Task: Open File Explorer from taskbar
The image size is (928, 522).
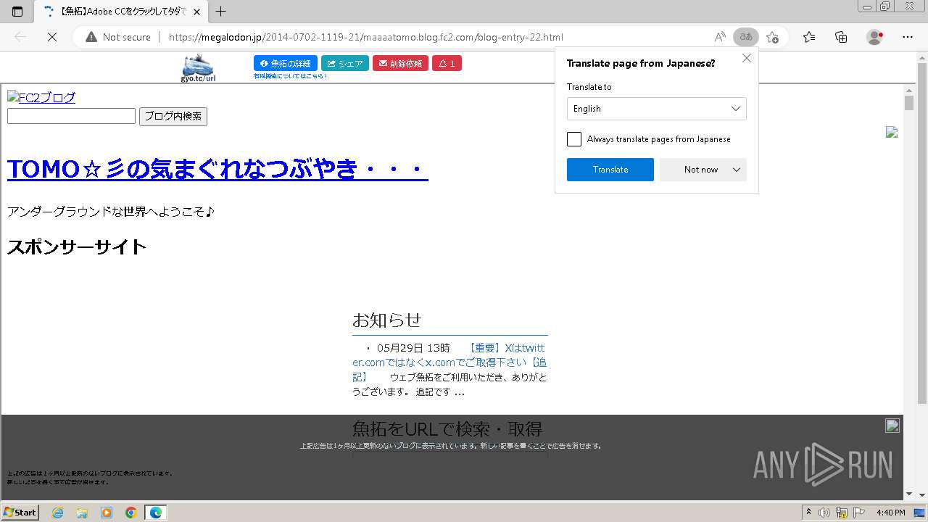Action: [x=82, y=513]
